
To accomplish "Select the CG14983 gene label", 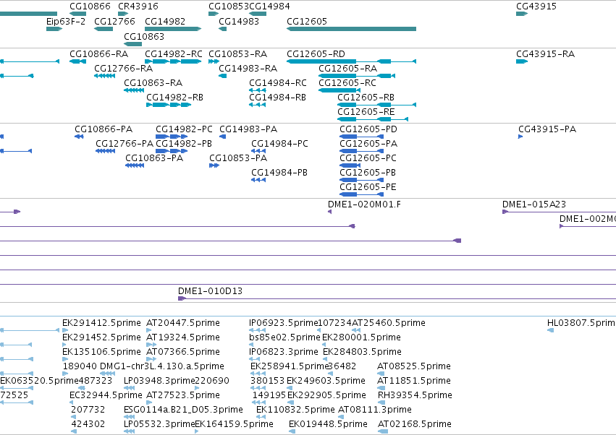I will point(239,21).
